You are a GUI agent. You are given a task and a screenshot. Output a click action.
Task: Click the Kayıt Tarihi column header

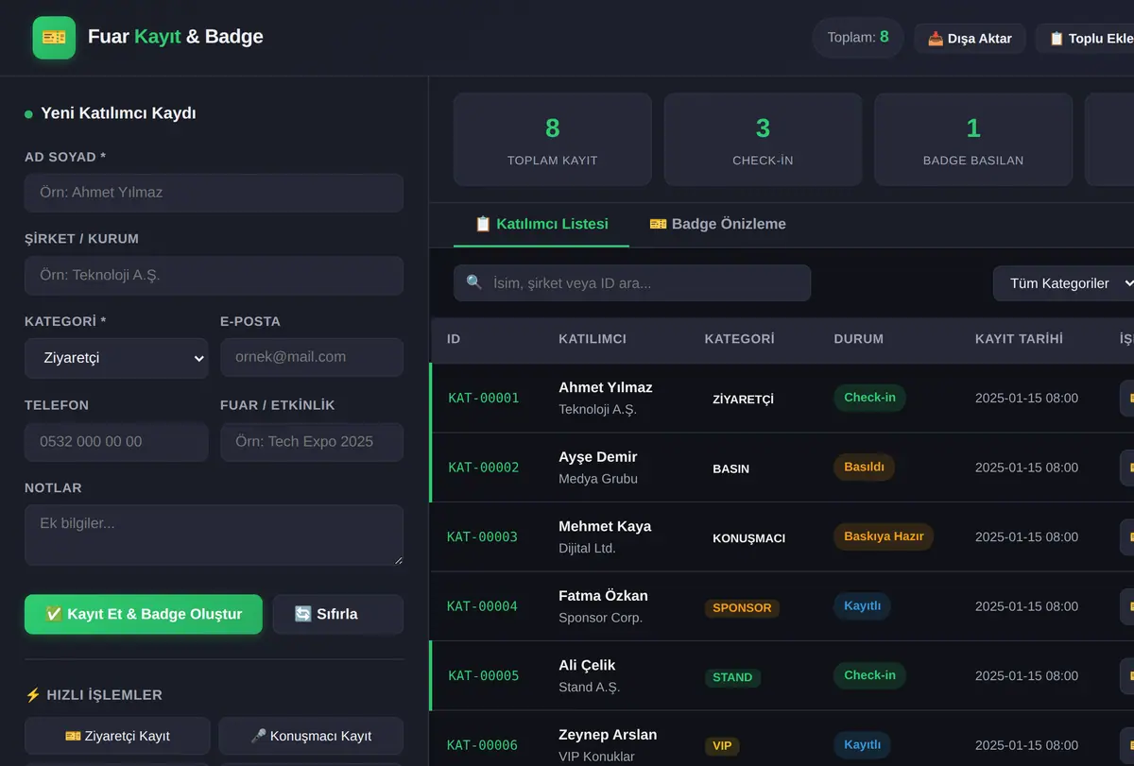point(1019,339)
